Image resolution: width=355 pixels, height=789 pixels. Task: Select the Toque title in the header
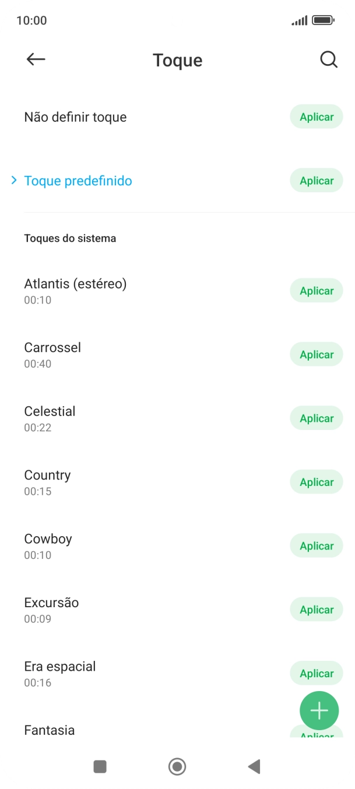point(177,60)
